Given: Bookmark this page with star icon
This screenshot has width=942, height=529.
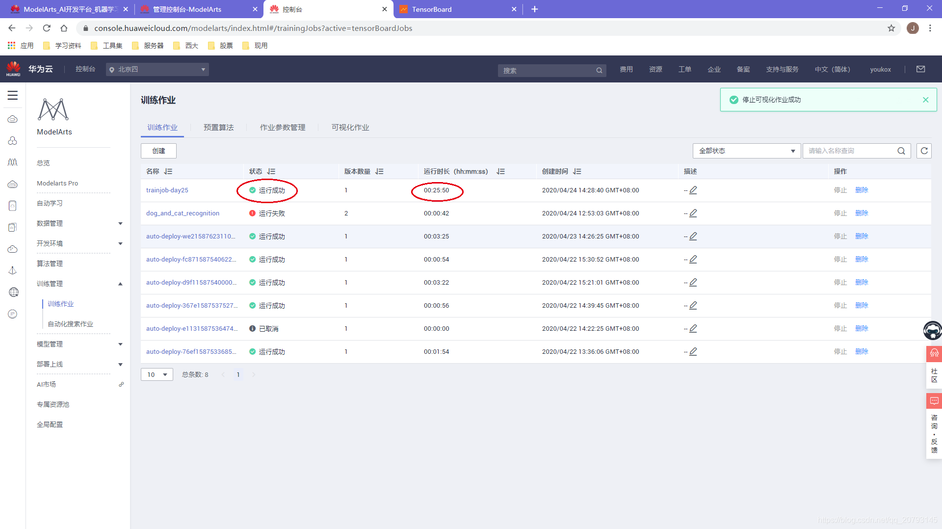Looking at the screenshot, I should (x=891, y=28).
